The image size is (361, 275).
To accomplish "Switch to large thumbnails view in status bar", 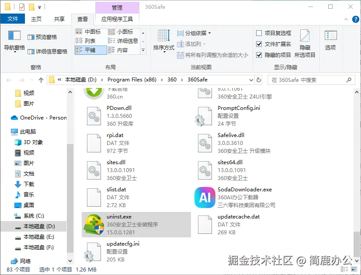I will (354, 269).
